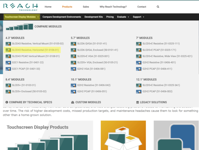Click info icon next to Compare by Technical Specs
Screen dimensions: 199x150
7,102
